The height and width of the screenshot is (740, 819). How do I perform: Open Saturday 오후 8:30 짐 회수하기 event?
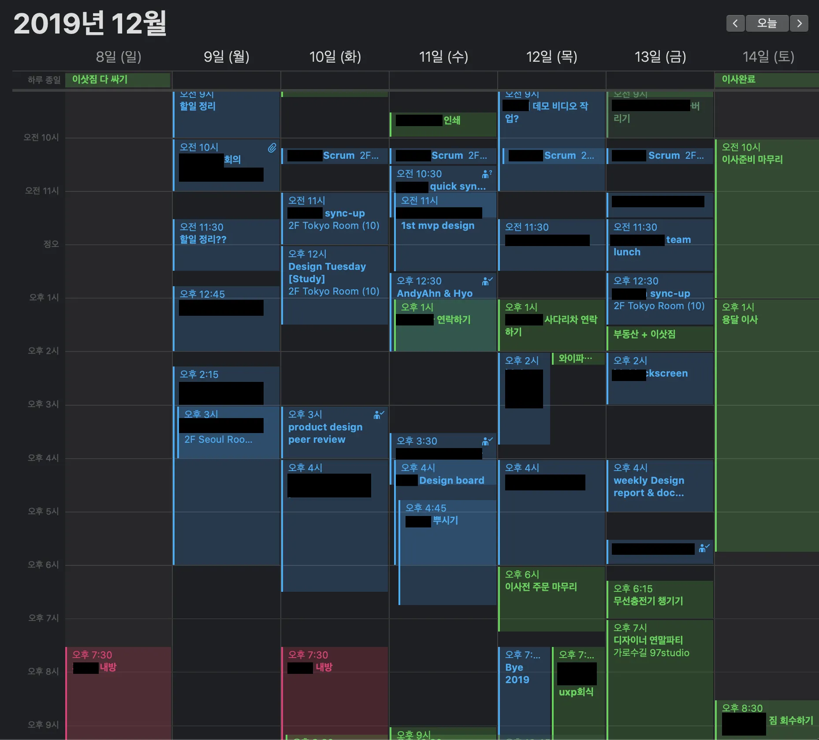(x=767, y=720)
